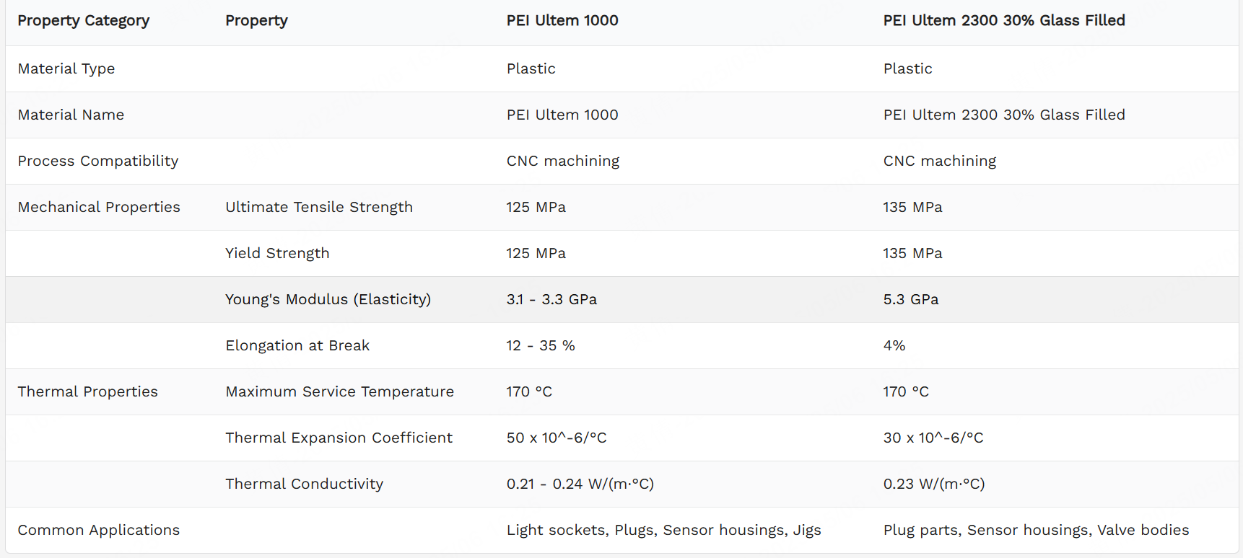Select the Thermal Conductivity property cell
Viewport: 1243px width, 558px height.
(x=304, y=484)
